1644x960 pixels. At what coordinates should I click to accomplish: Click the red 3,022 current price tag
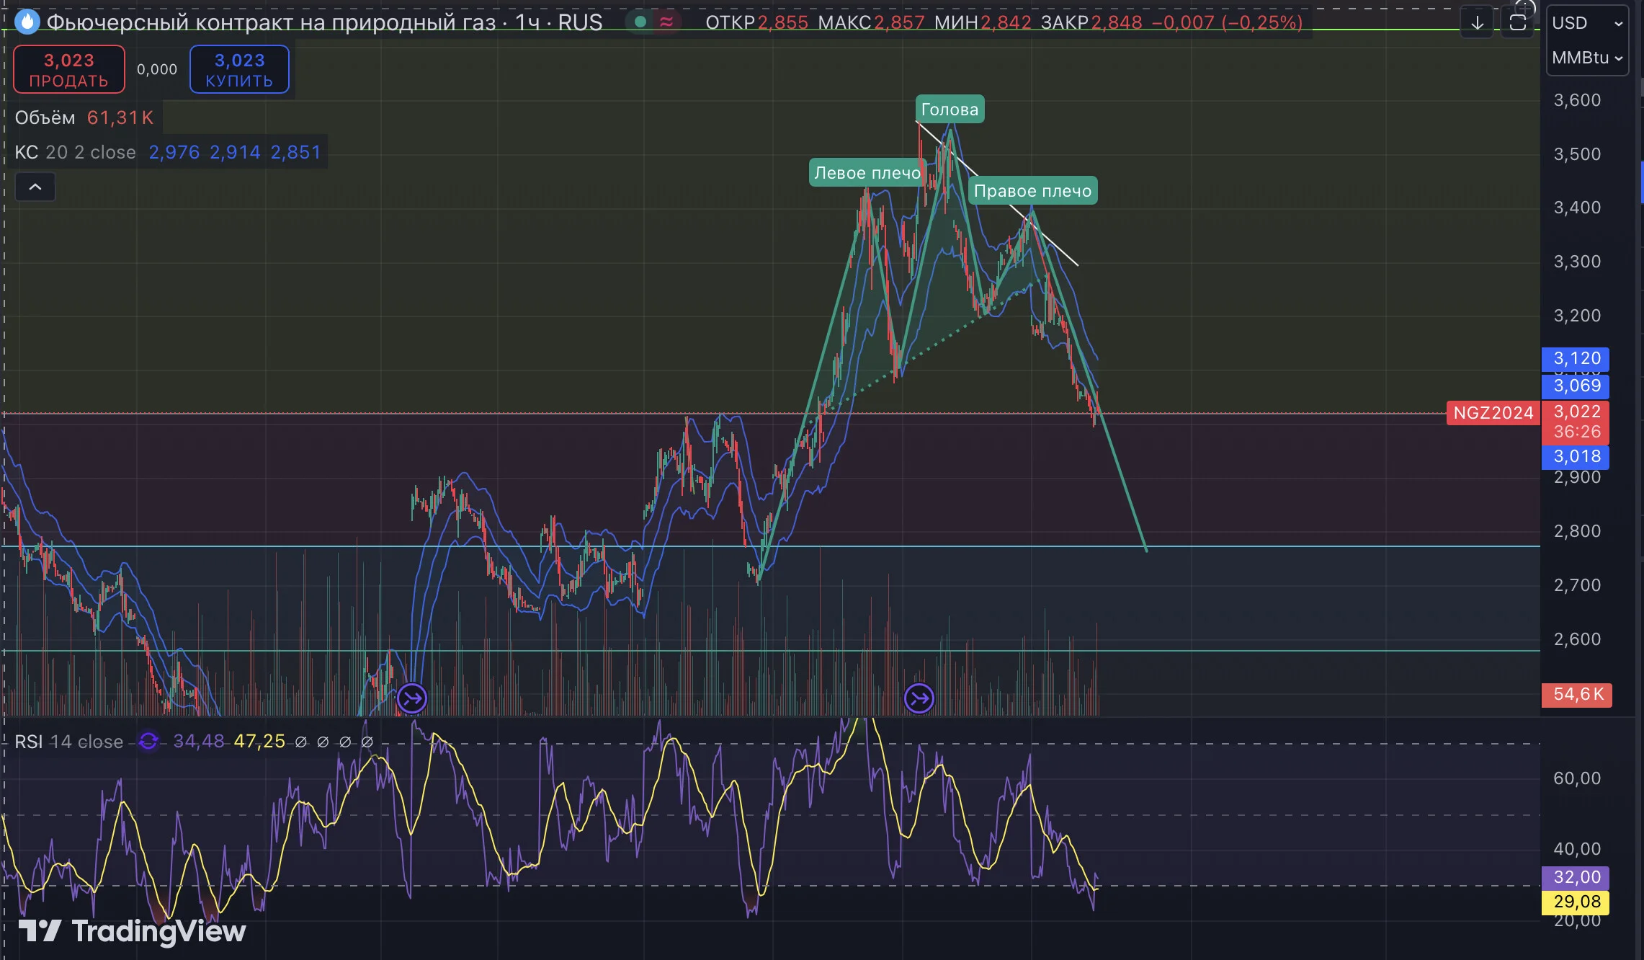(1576, 422)
